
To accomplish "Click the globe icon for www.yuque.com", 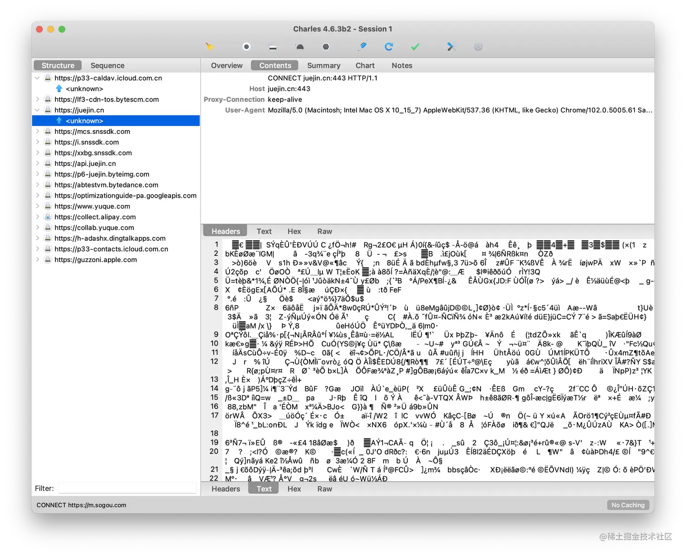I will click(48, 206).
